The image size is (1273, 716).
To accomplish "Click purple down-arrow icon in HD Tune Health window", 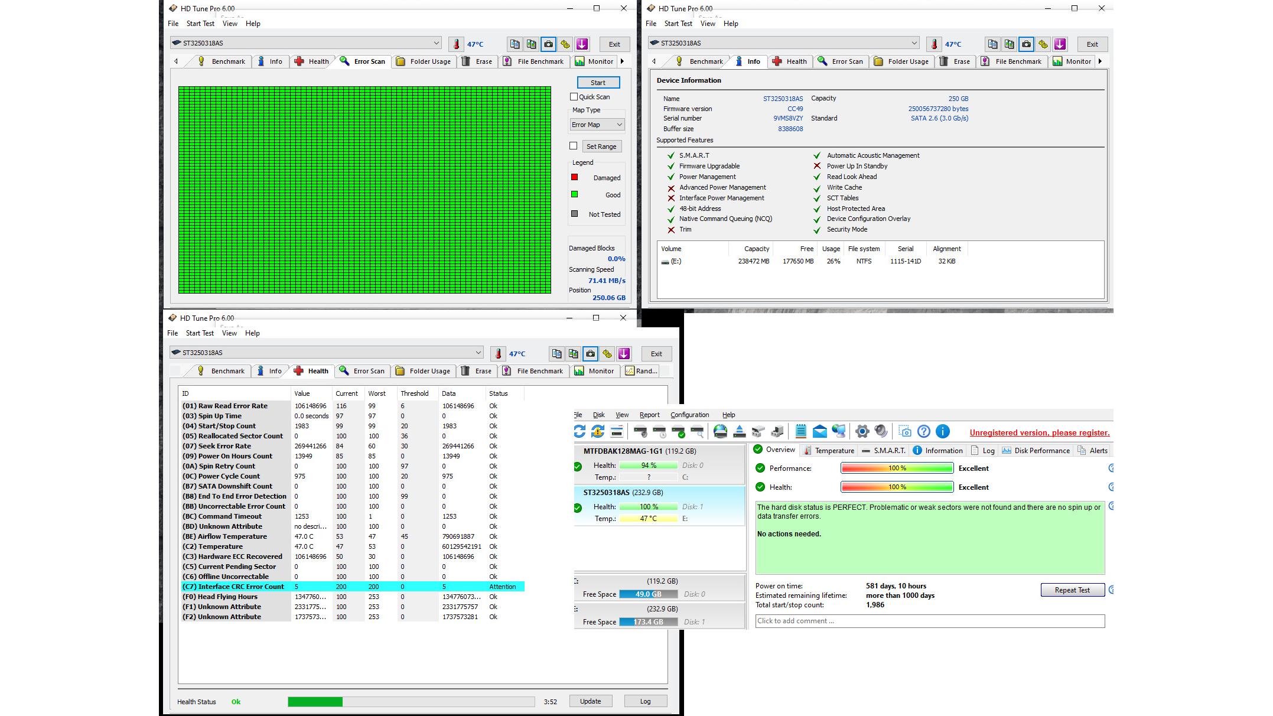I will click(624, 354).
